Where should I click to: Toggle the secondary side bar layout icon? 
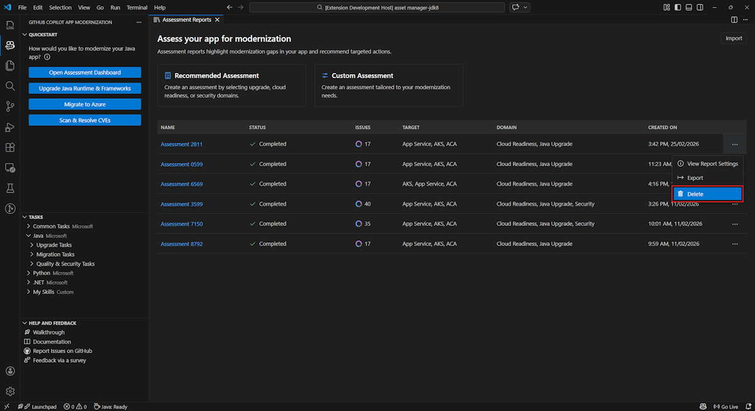pyautogui.click(x=701, y=8)
